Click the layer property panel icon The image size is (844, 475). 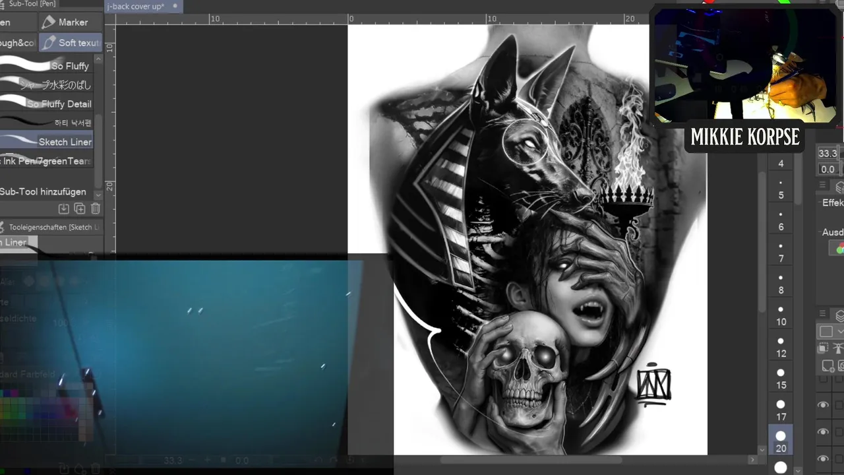pos(839,187)
